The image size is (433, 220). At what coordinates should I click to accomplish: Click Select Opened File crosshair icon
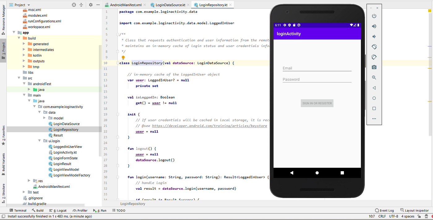[x=73, y=5]
